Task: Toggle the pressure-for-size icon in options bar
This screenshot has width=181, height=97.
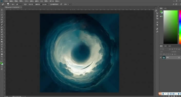Action: tap(61, 4)
